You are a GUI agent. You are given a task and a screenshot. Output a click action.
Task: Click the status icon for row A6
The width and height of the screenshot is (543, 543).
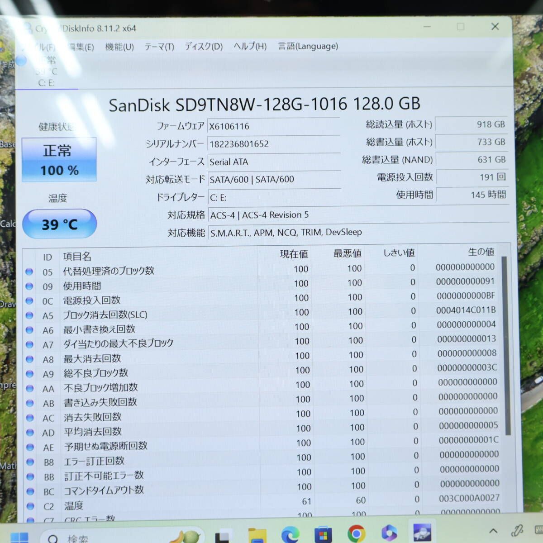[29, 330]
